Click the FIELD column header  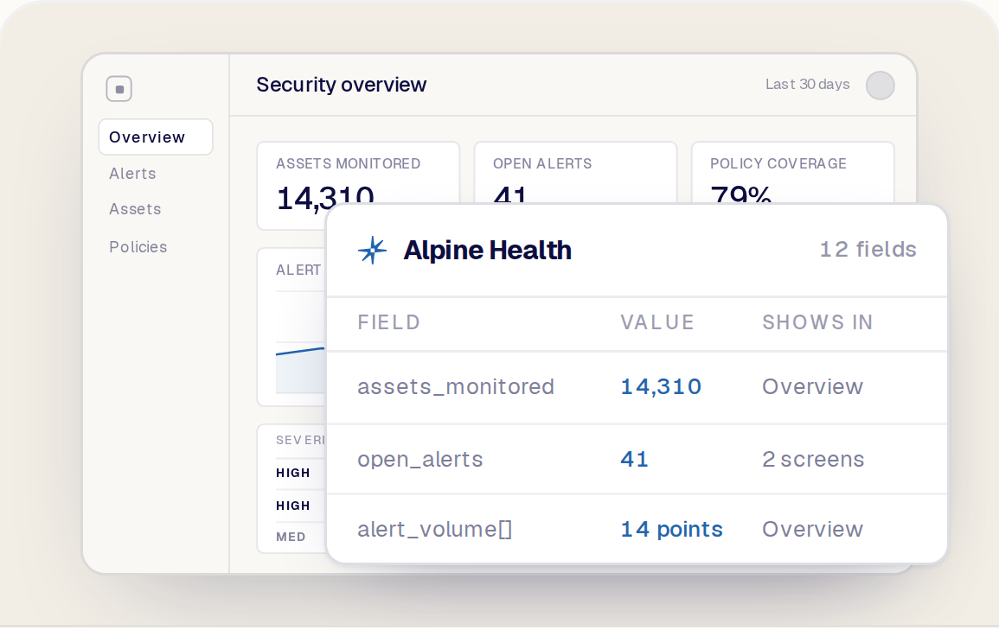tap(388, 322)
